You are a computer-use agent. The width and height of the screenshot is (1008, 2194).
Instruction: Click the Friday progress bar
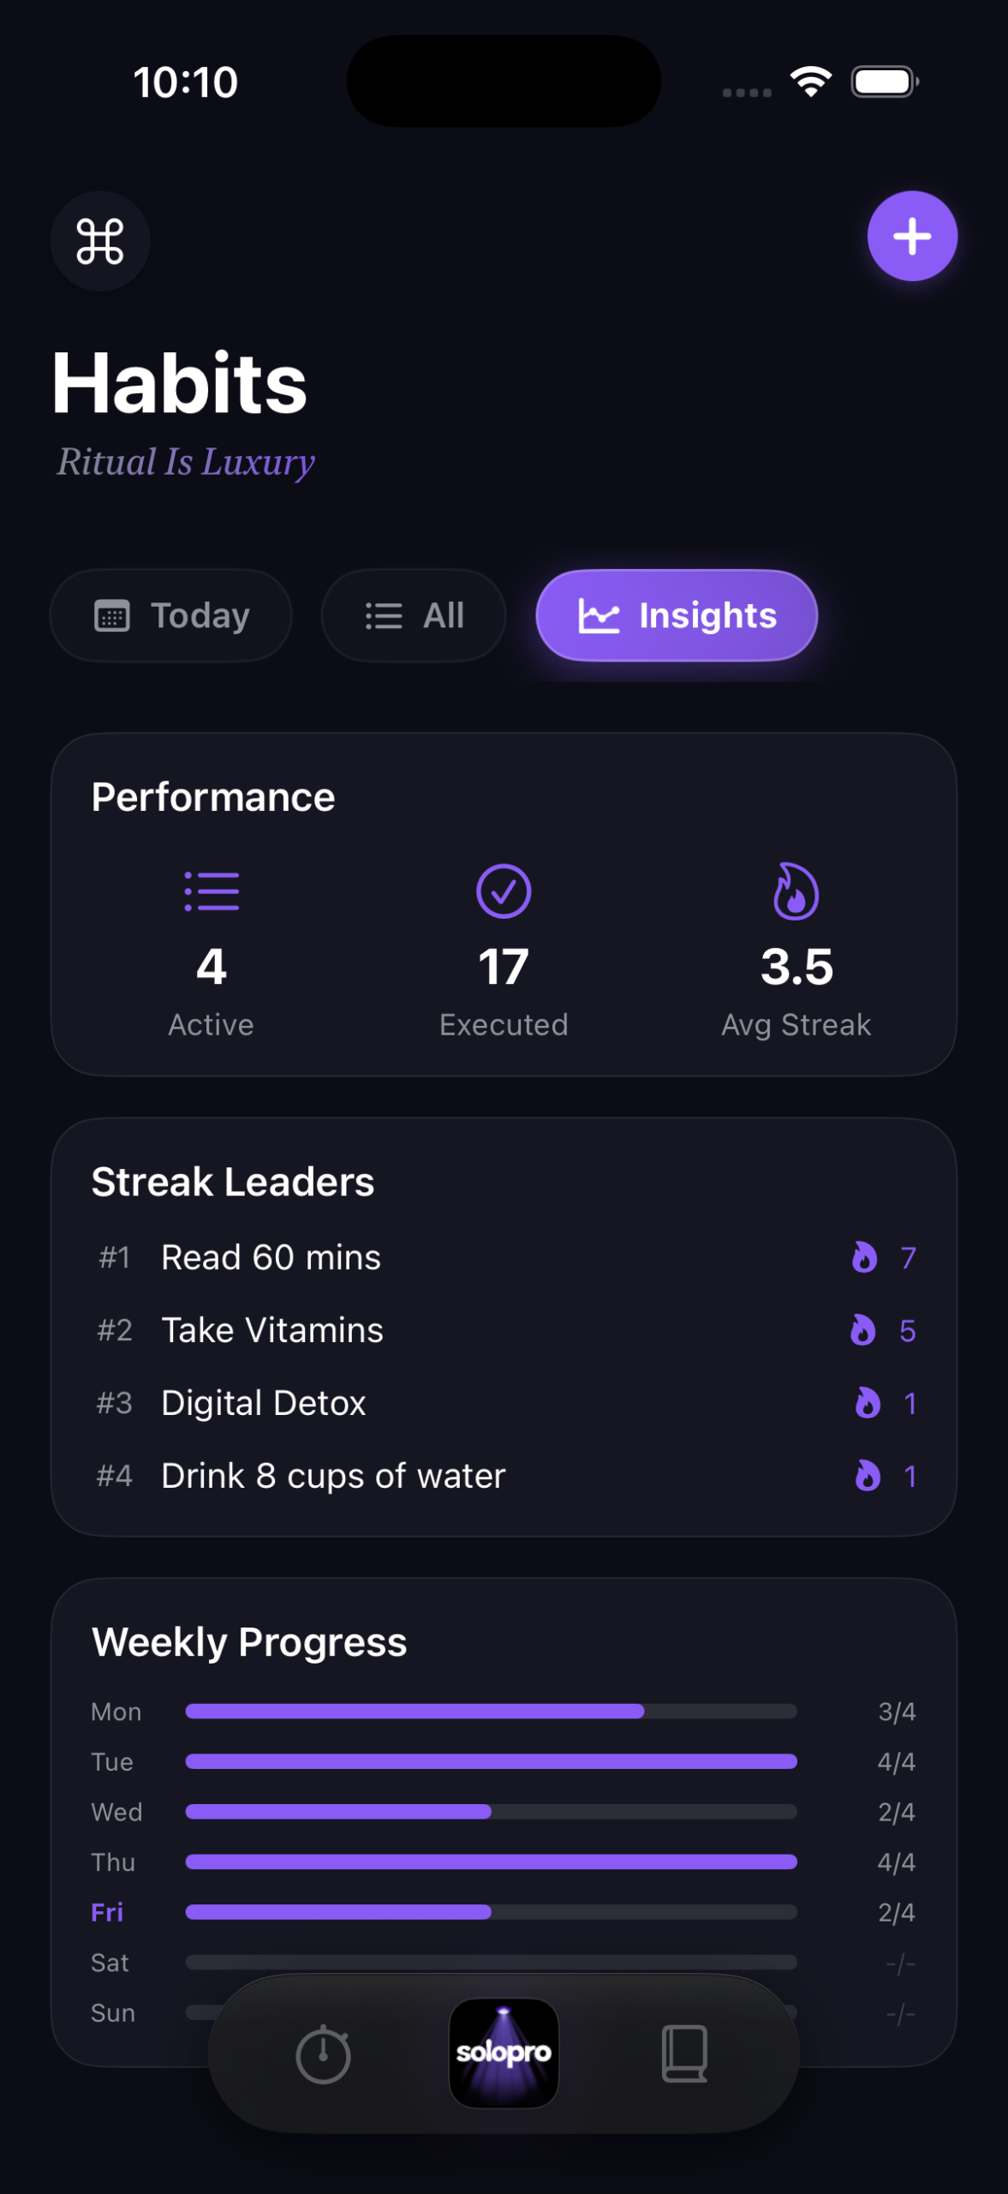coord(491,1912)
